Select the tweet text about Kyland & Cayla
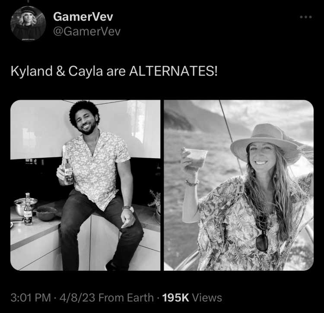 pyautogui.click(x=114, y=71)
